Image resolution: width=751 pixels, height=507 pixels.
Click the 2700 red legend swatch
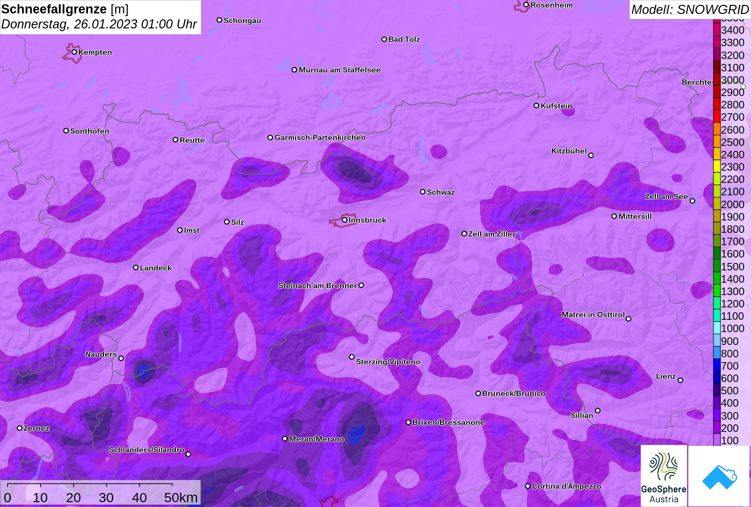click(717, 117)
